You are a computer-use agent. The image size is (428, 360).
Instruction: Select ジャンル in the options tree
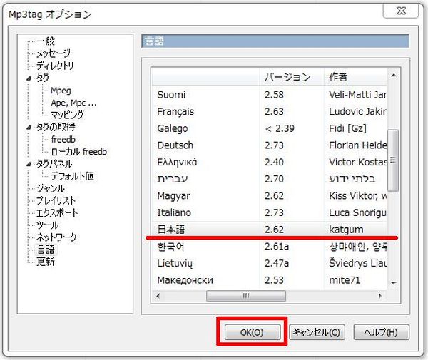coord(51,188)
